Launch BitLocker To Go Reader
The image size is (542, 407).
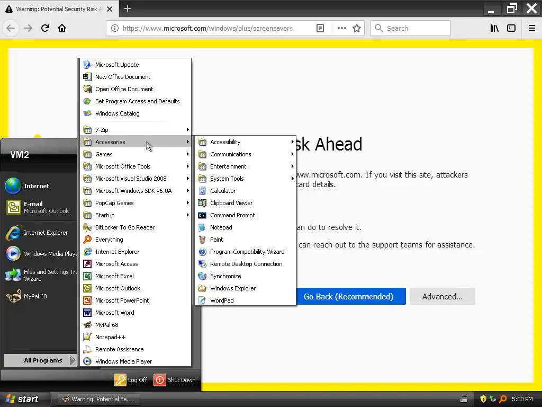(x=135, y=227)
